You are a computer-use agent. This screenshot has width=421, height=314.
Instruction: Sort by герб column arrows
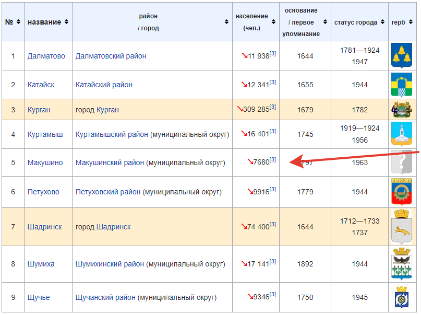click(411, 22)
